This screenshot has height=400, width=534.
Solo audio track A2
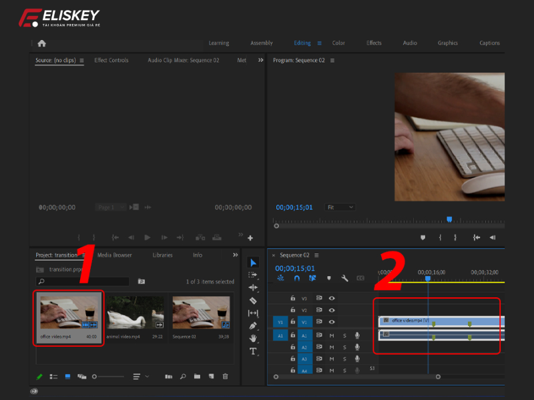tap(345, 347)
